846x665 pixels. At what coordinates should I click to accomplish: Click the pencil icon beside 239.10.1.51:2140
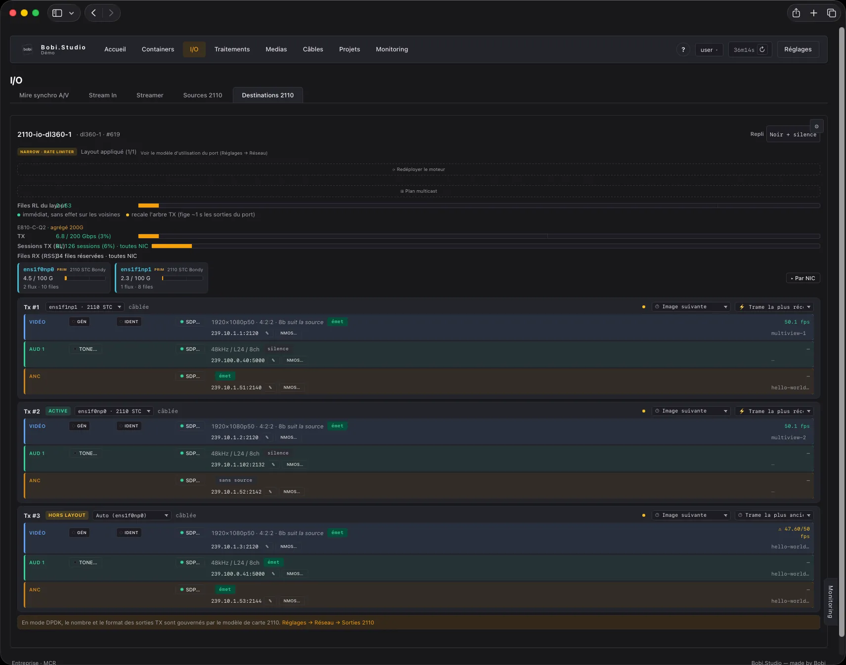click(270, 388)
